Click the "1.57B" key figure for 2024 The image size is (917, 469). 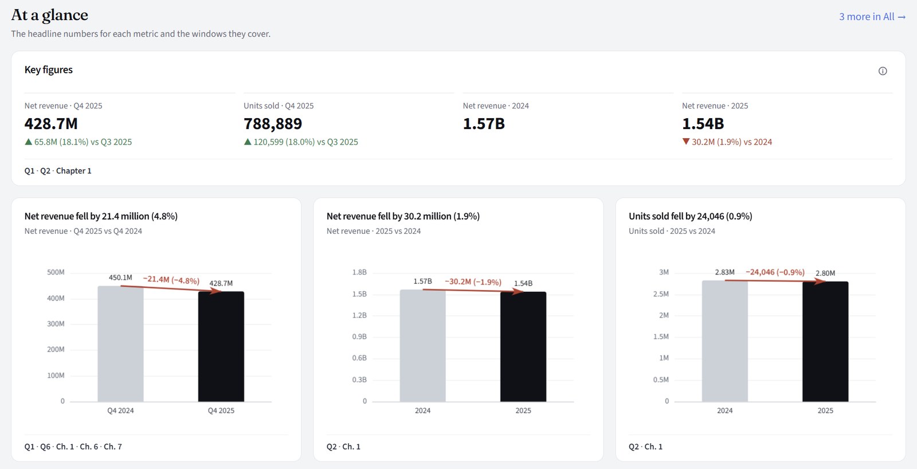[x=484, y=124]
